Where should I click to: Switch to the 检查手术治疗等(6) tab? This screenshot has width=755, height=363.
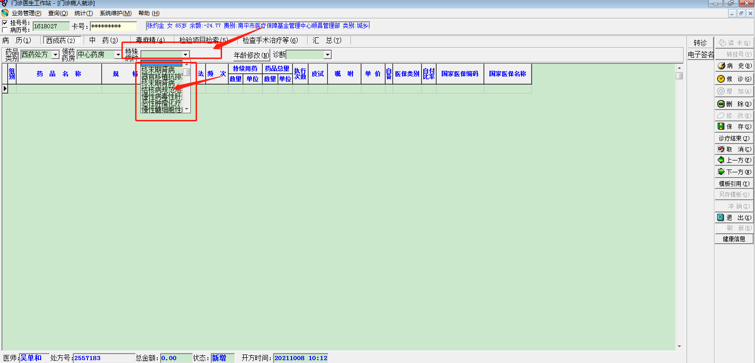(270, 41)
